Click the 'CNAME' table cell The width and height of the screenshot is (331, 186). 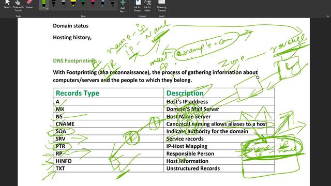(108, 124)
